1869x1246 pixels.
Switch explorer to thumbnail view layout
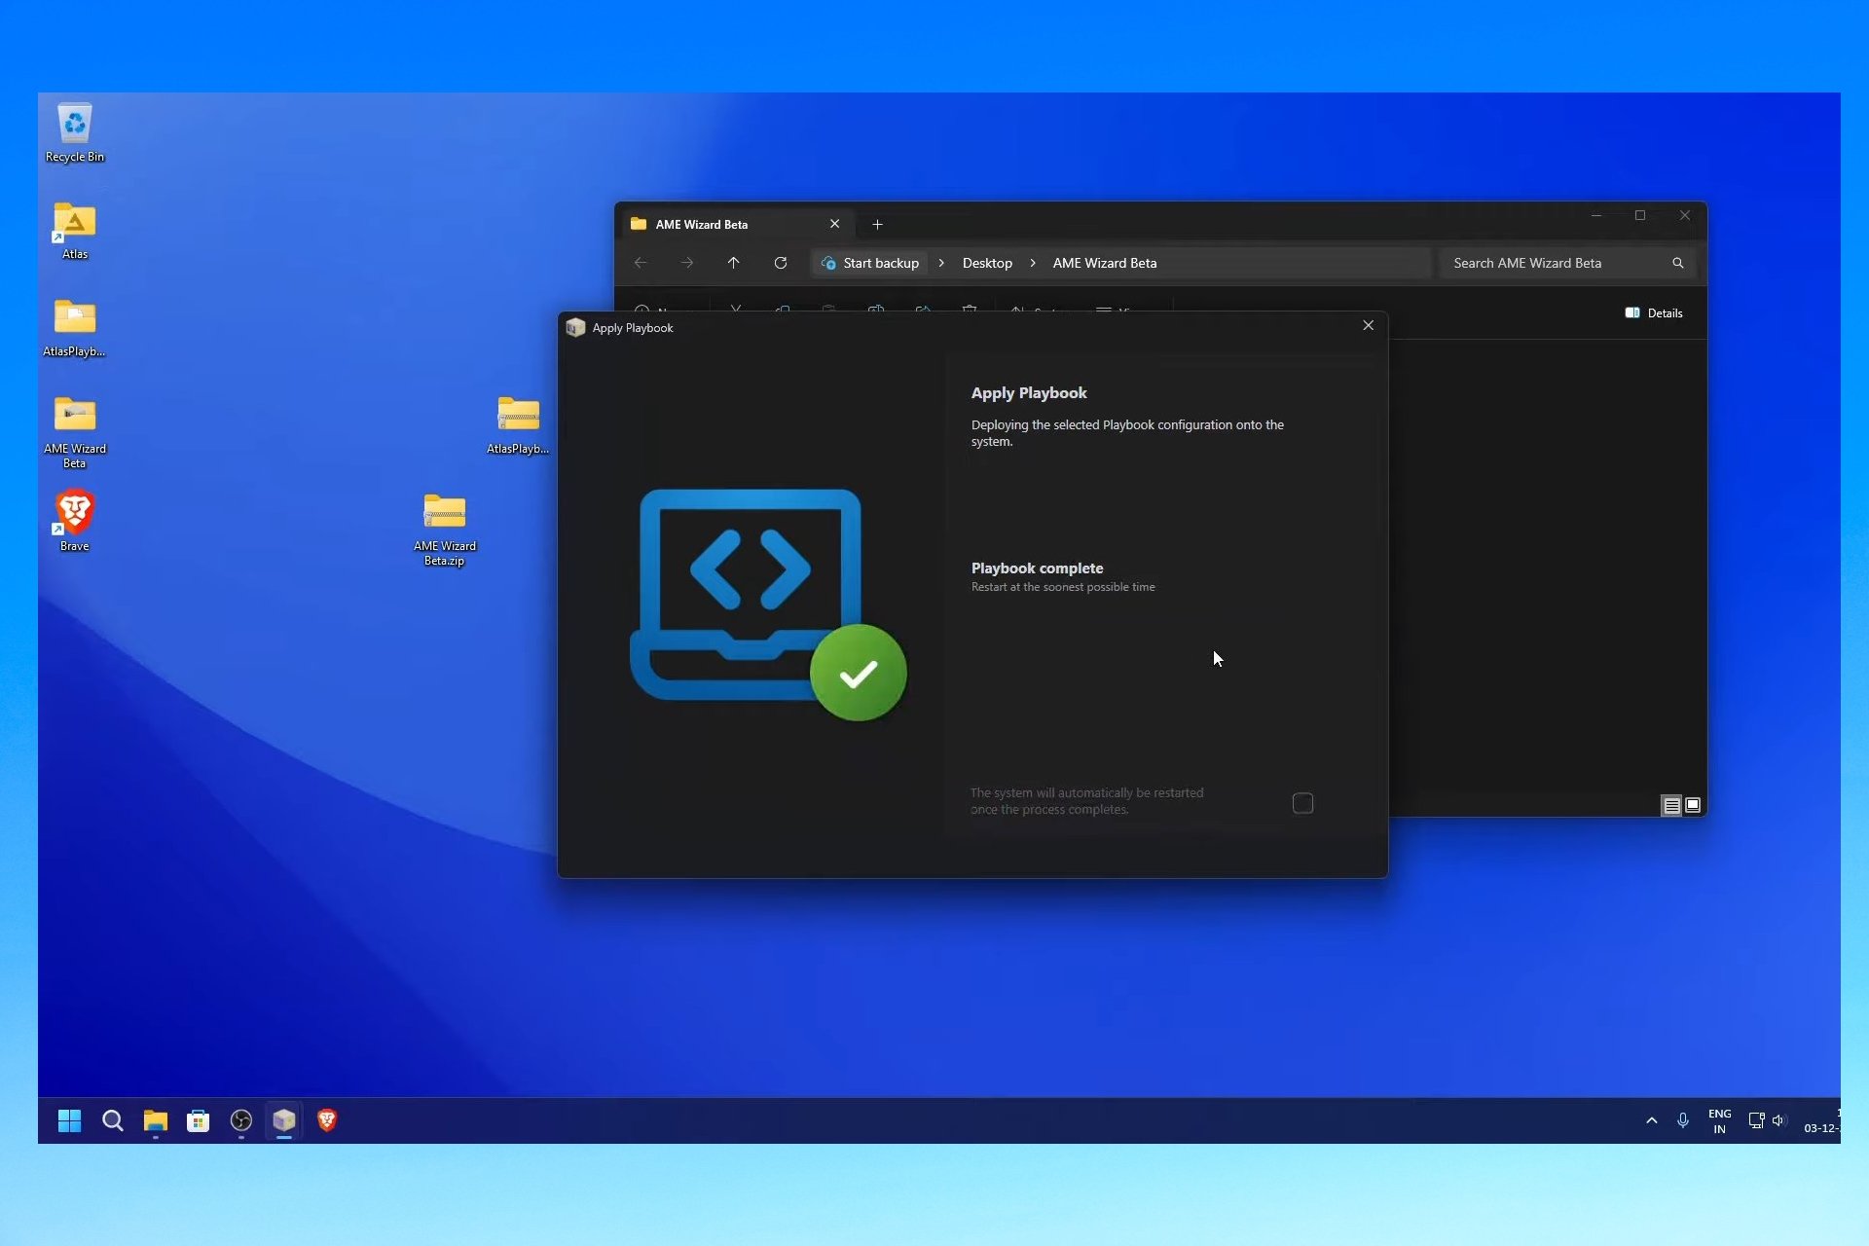click(1692, 805)
